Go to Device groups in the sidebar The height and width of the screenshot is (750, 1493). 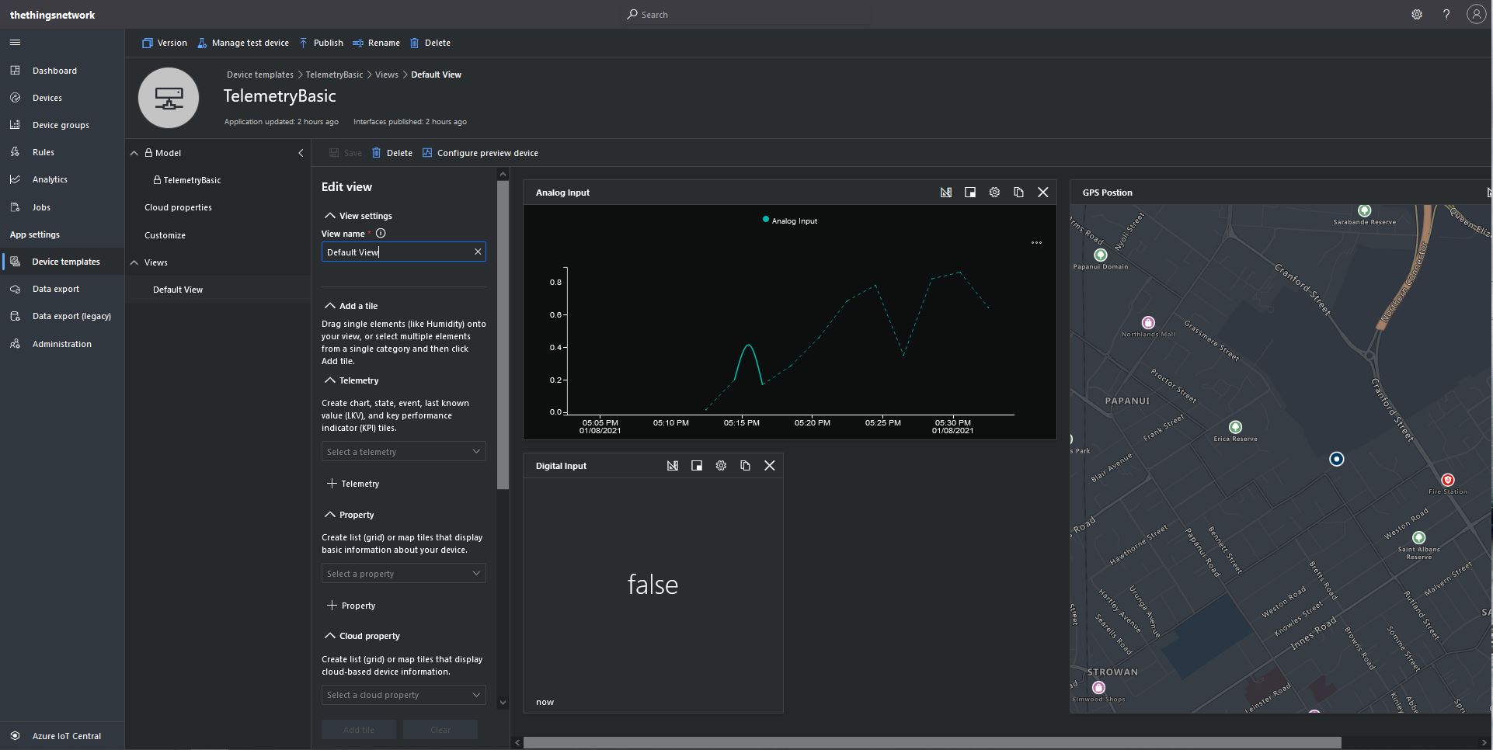61,125
